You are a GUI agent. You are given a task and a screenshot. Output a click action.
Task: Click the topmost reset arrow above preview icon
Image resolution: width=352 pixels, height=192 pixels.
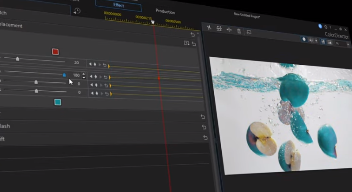pos(193,34)
